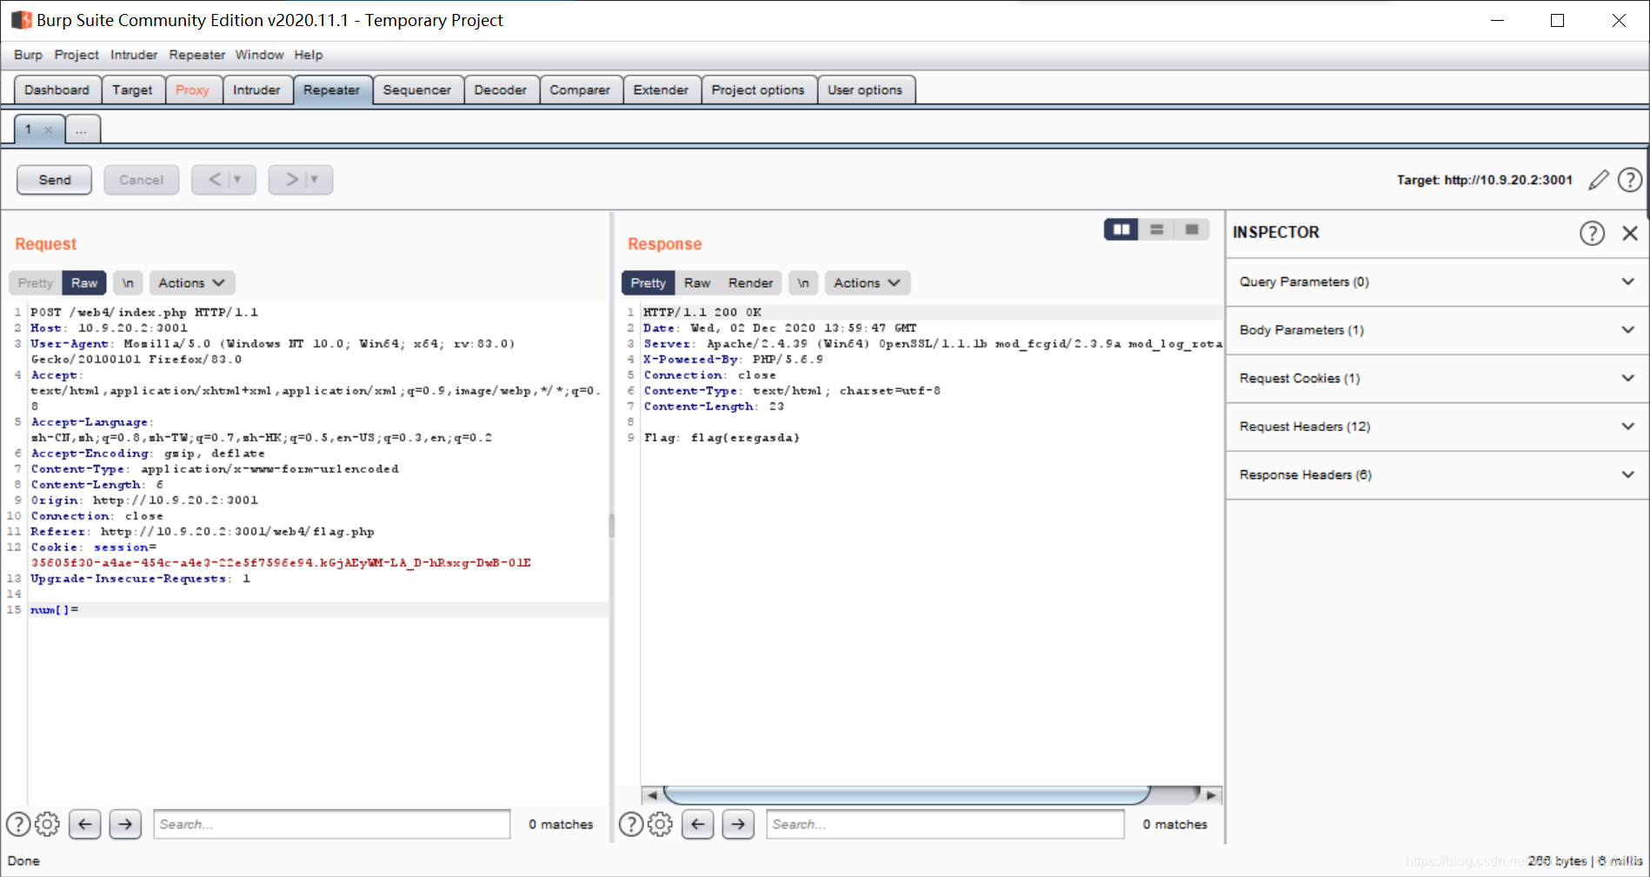This screenshot has height=877, width=1650.
Task: Open User options tab
Action: pos(865,90)
